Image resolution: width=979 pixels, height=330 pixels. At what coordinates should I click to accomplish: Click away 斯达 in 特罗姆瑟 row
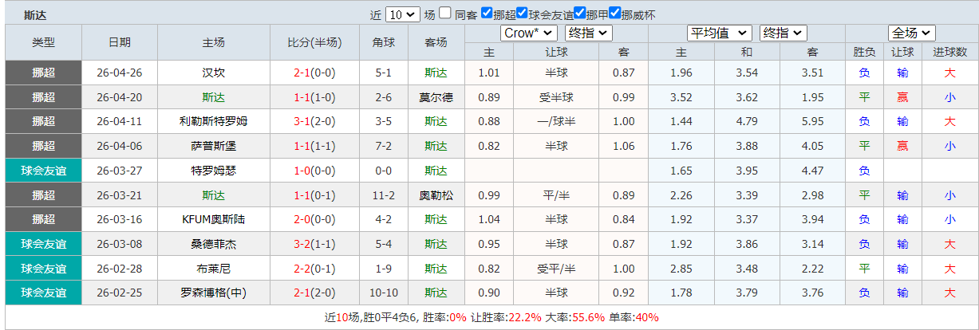tap(436, 171)
